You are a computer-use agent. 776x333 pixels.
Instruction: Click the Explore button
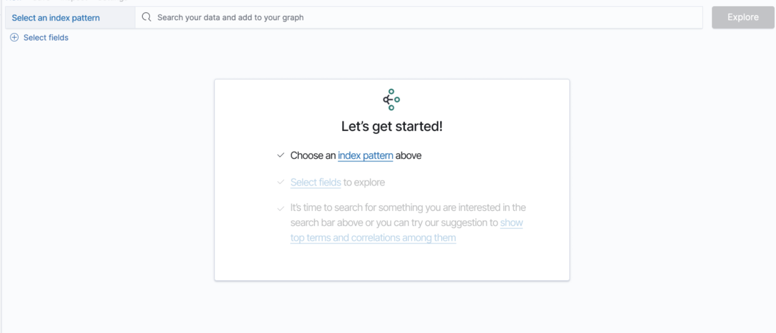click(x=743, y=17)
